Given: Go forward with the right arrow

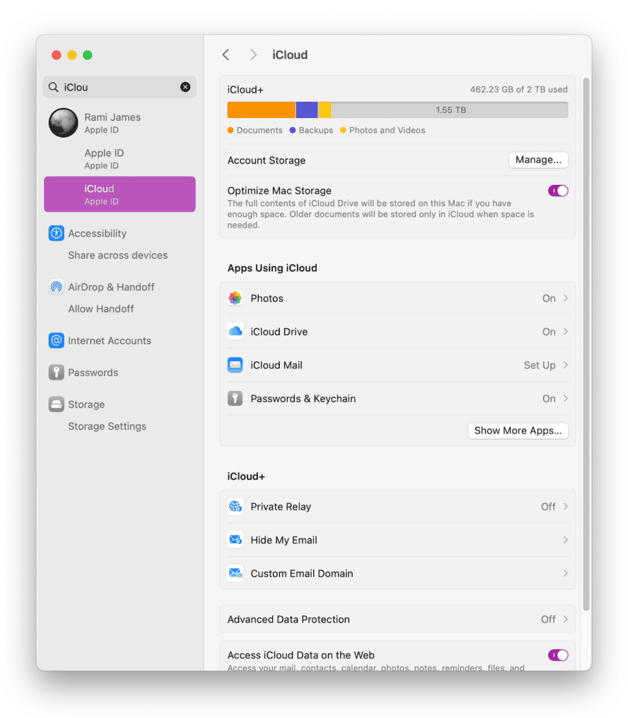Looking at the screenshot, I should [x=253, y=55].
